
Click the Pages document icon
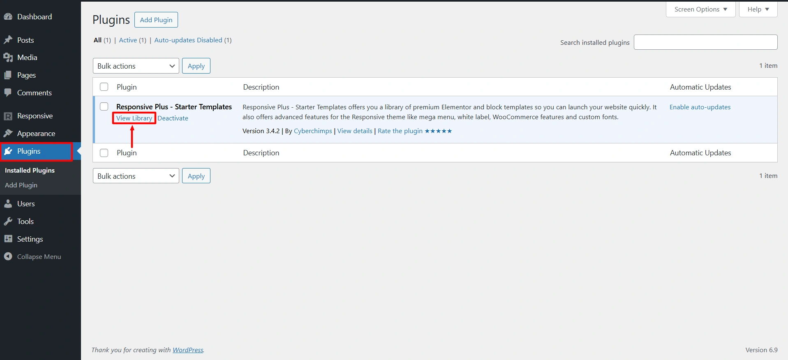[8, 75]
